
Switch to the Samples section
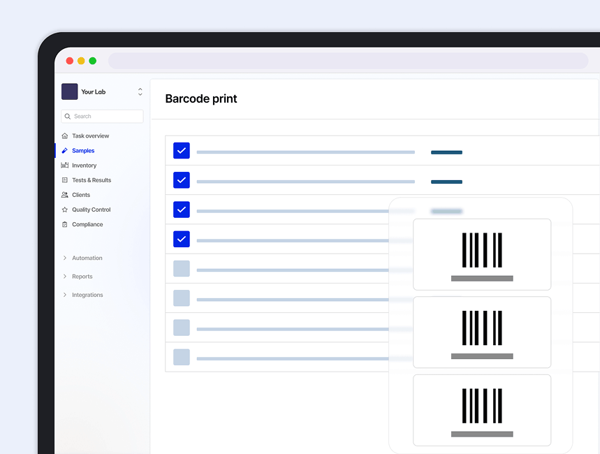(x=82, y=150)
